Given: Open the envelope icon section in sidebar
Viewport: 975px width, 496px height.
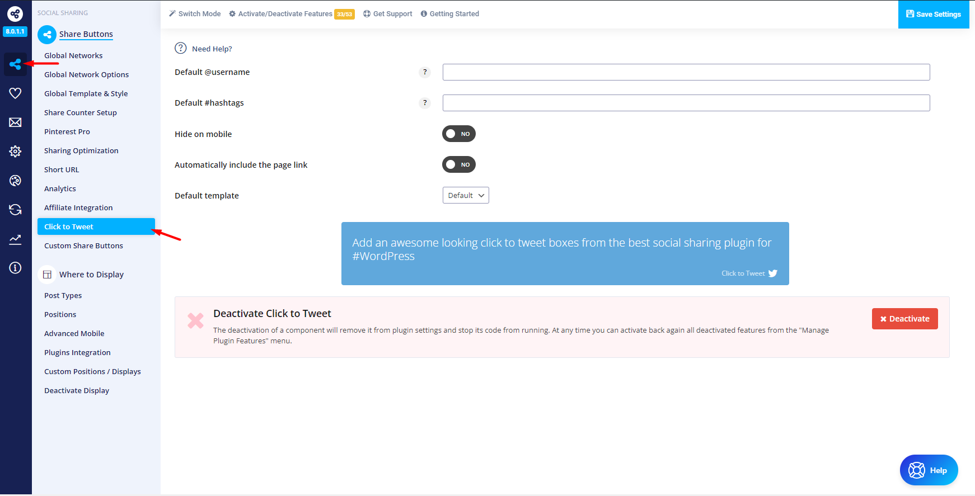Looking at the screenshot, I should (x=15, y=122).
